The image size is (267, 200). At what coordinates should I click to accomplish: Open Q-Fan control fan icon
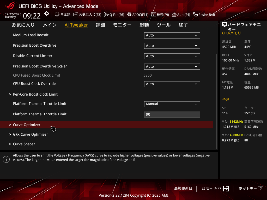106,15
